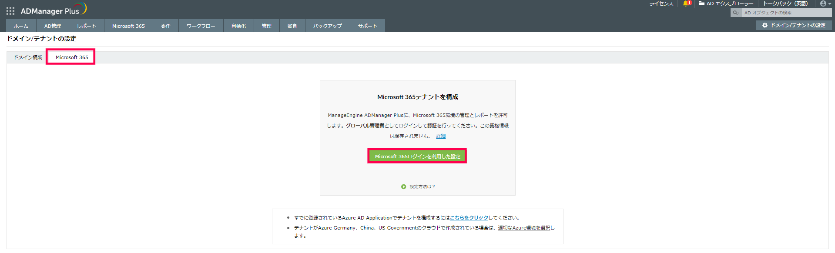Open the 自動化 menu tab

(x=238, y=26)
